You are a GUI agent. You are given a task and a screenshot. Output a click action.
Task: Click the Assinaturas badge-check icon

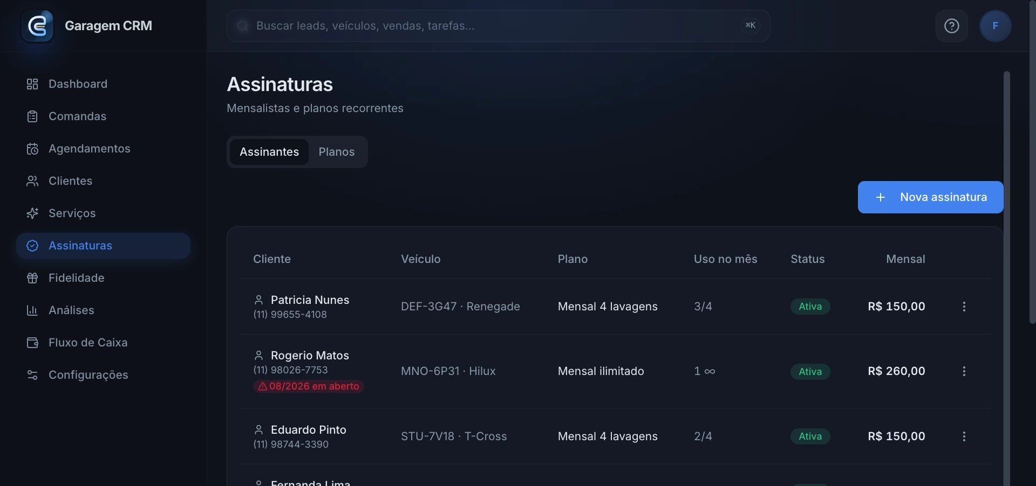point(32,246)
